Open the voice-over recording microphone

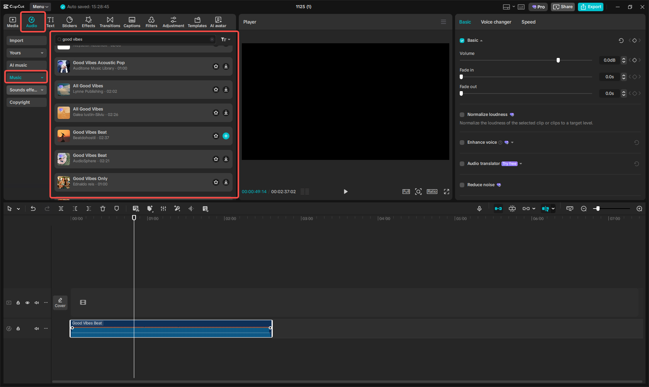point(479,209)
